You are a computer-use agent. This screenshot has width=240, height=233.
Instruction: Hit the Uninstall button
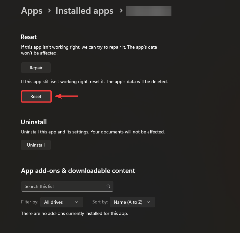coord(36,145)
